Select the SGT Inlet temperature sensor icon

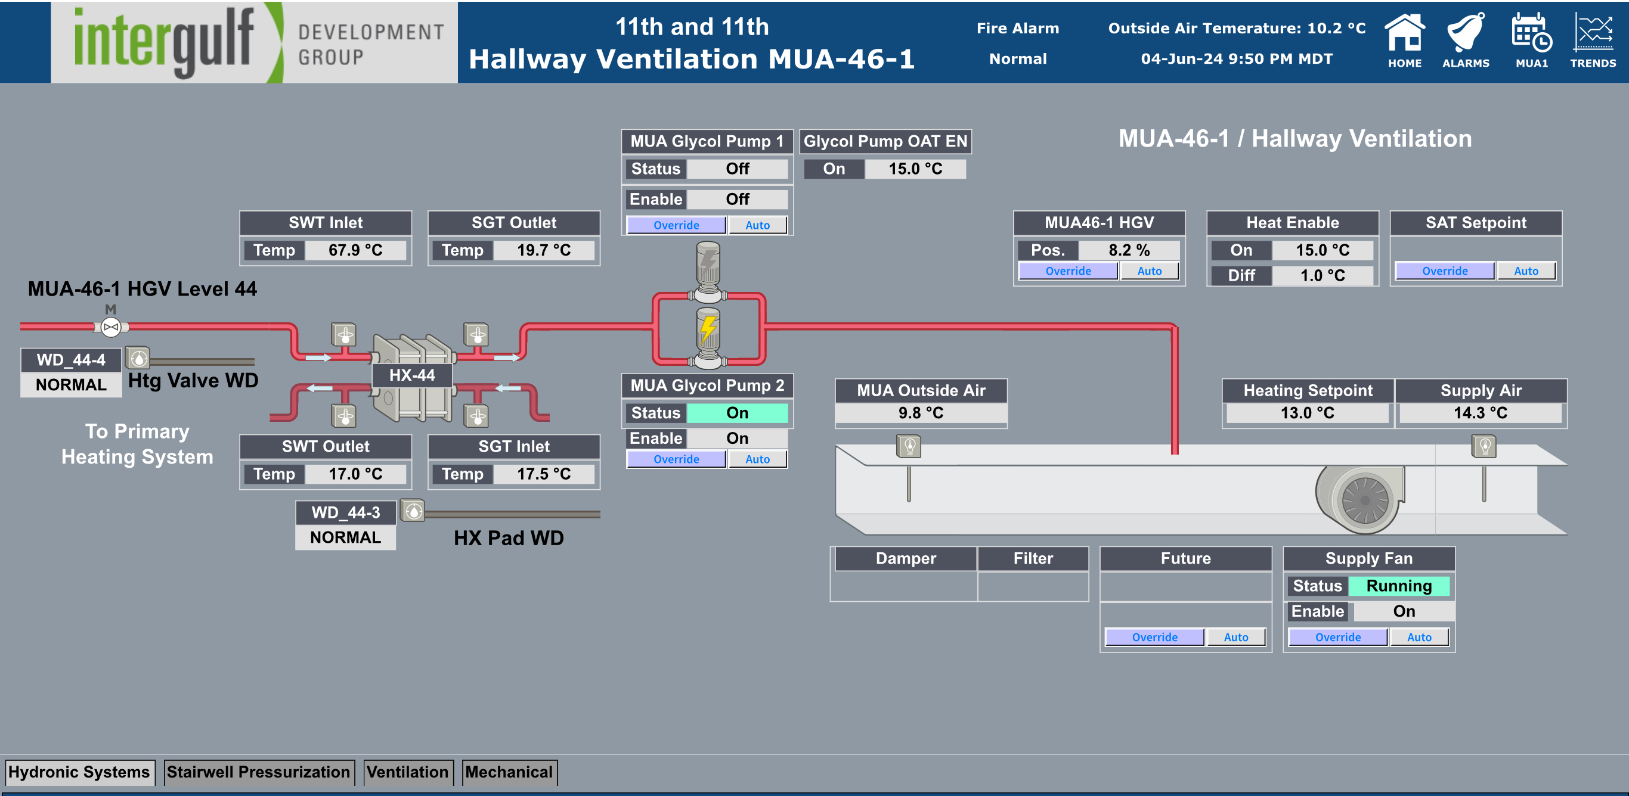476,416
